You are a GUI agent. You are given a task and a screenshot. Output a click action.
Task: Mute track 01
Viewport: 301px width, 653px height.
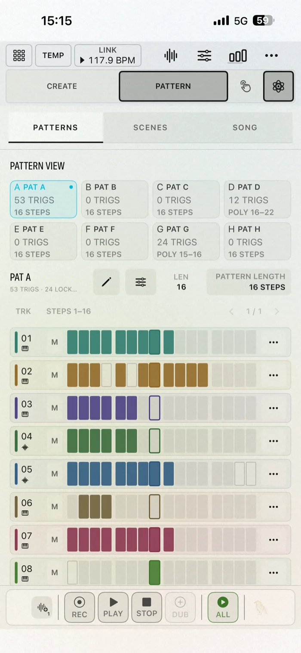click(55, 342)
